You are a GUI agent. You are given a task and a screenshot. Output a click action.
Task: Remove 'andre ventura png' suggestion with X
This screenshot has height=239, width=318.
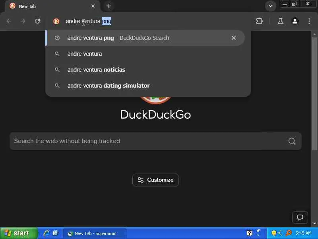pos(234,38)
